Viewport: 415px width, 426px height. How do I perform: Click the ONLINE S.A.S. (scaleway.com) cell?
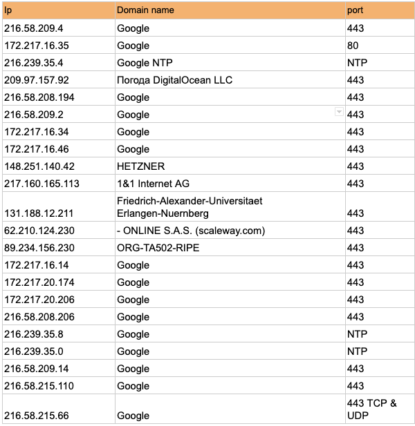pyautogui.click(x=229, y=231)
